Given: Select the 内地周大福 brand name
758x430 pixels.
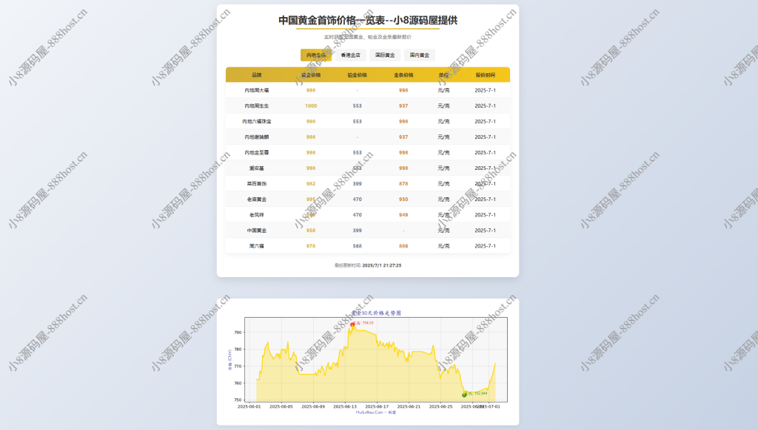Looking at the screenshot, I should (x=257, y=90).
